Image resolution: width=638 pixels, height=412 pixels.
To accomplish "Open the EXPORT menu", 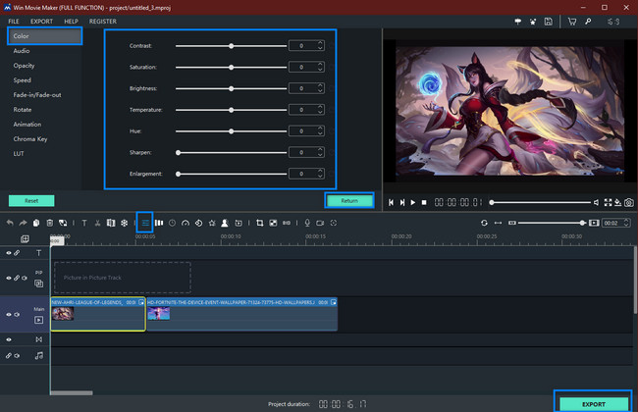I will (x=41, y=22).
